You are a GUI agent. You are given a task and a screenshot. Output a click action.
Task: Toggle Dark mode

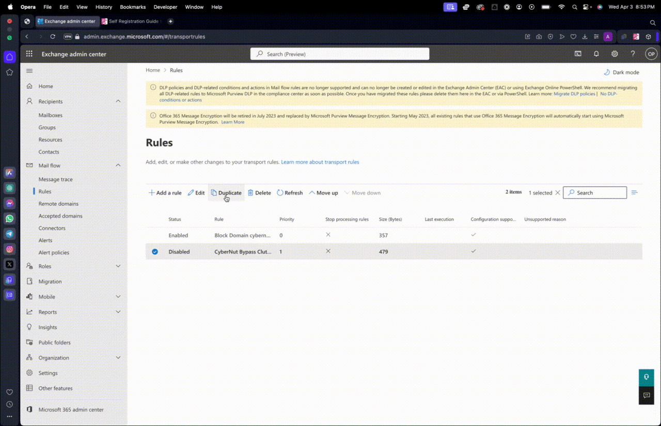pos(621,72)
